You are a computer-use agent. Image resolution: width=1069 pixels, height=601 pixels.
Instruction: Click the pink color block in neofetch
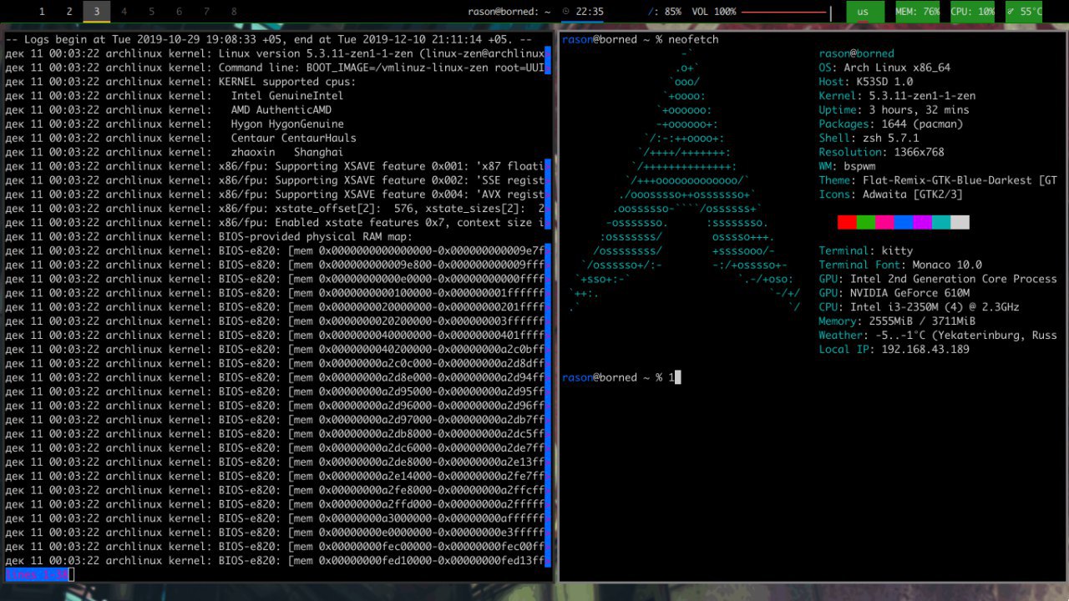[884, 222]
